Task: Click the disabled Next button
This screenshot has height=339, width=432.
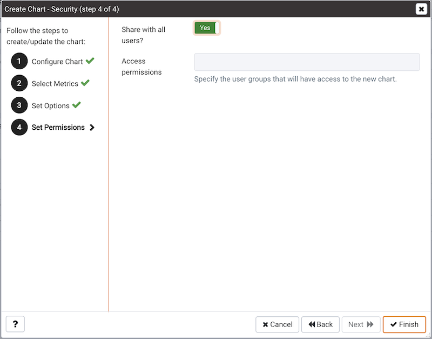Action: click(361, 324)
